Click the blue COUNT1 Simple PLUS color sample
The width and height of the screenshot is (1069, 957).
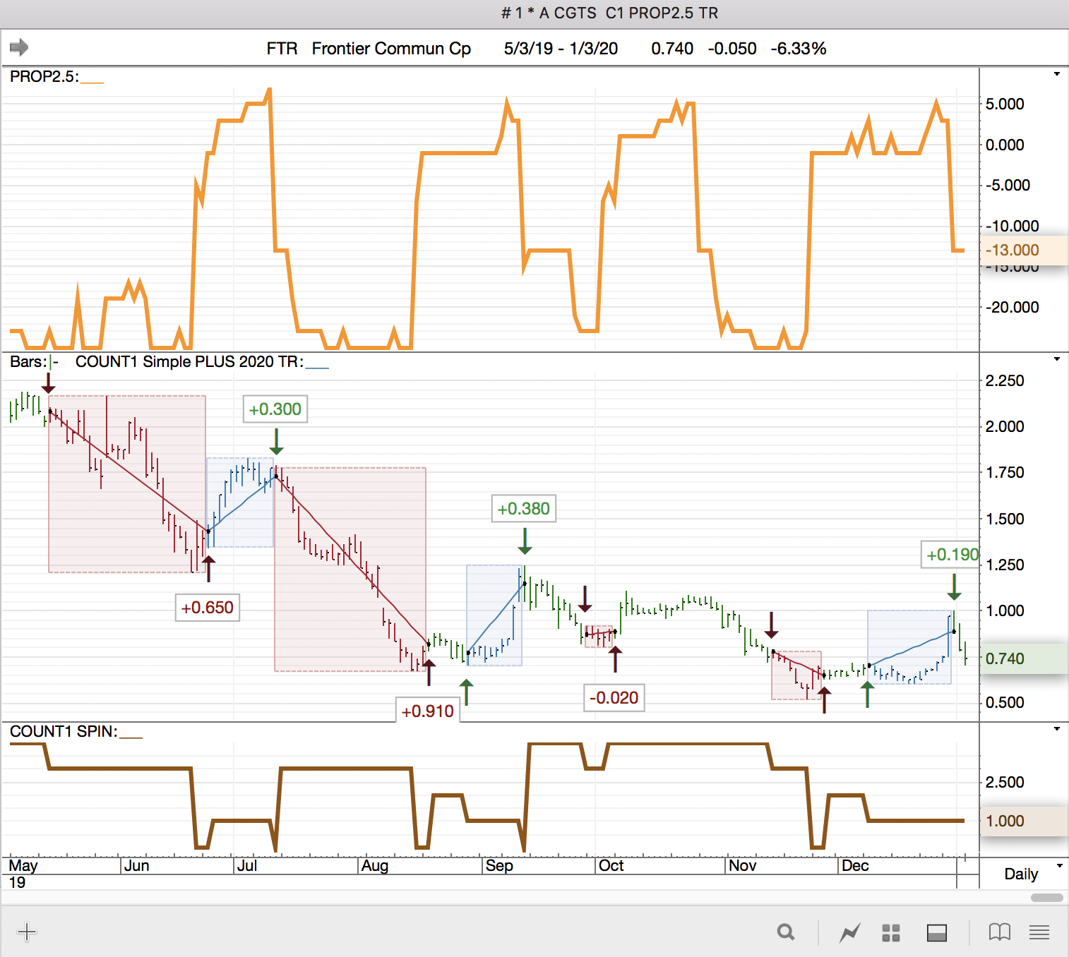317,368
